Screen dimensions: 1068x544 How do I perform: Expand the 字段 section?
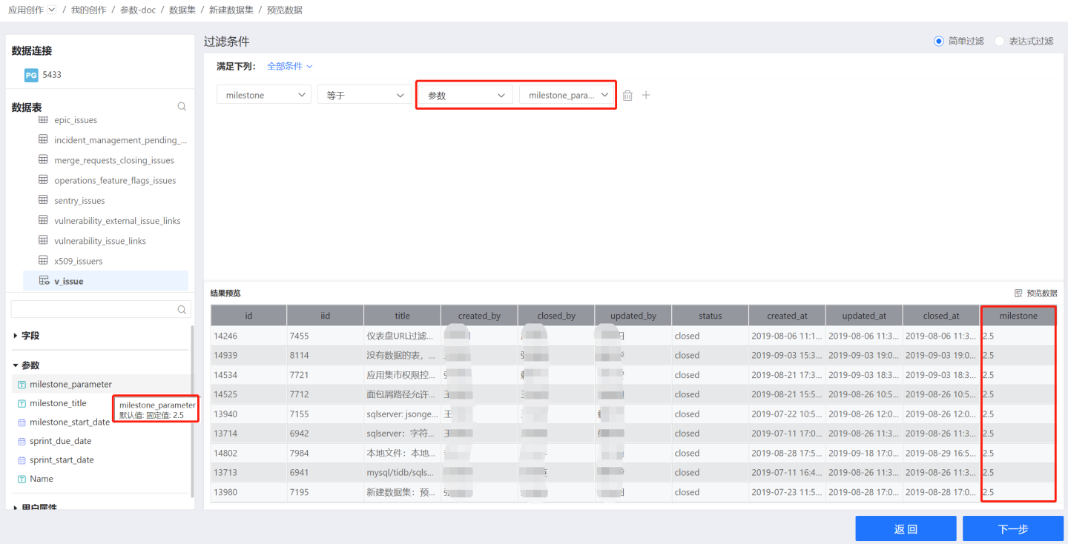point(16,336)
